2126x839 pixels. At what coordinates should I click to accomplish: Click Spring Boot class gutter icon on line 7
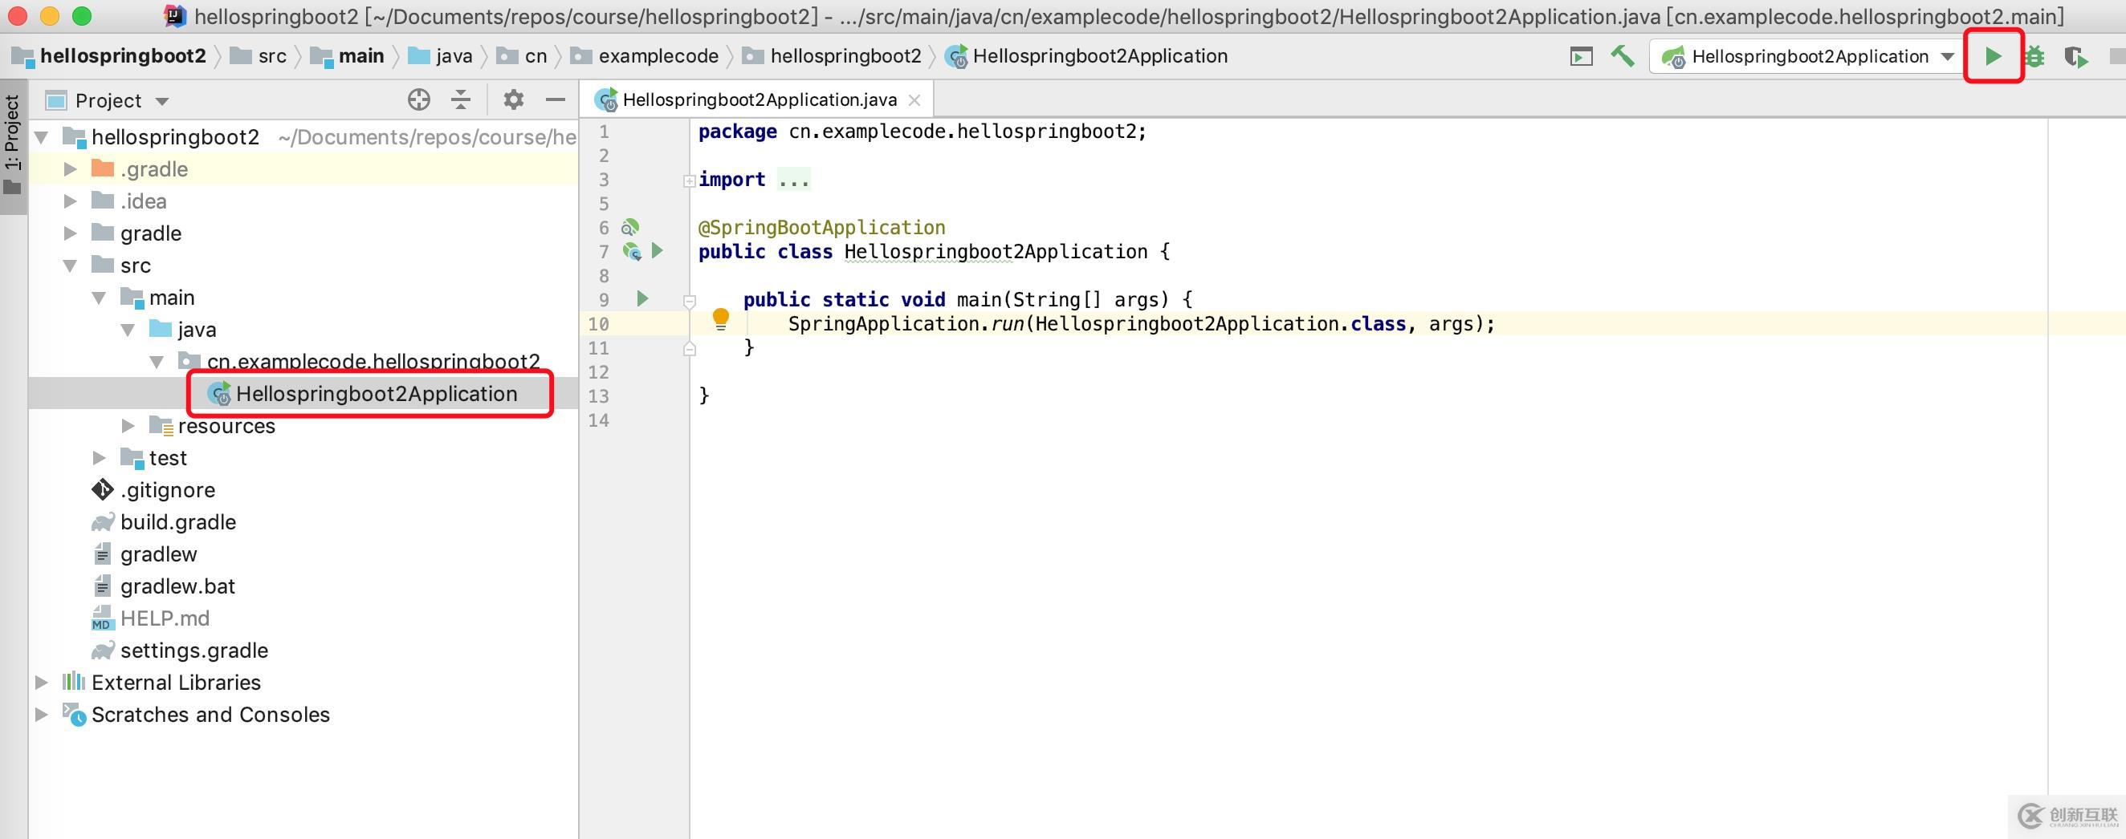632,251
